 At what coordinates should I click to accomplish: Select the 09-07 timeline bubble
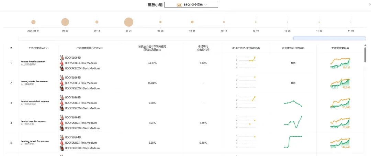(65, 22)
